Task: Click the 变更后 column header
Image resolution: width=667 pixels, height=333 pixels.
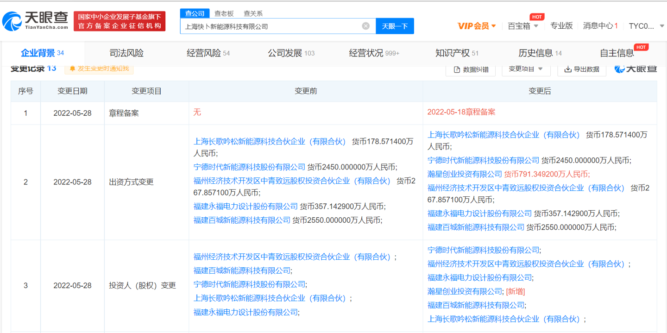Action: click(540, 91)
